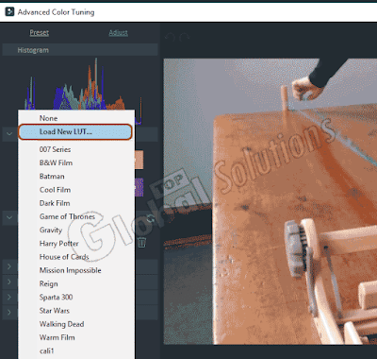Collapse the section chevron left of Game of Thrones
The height and width of the screenshot is (359, 377).
[x=9, y=217]
